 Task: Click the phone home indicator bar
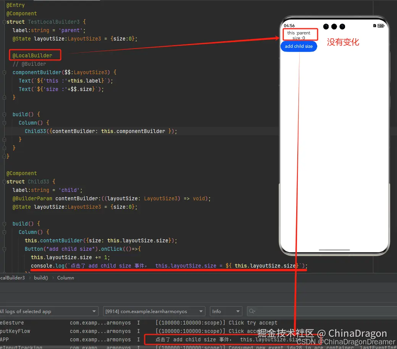[334, 250]
